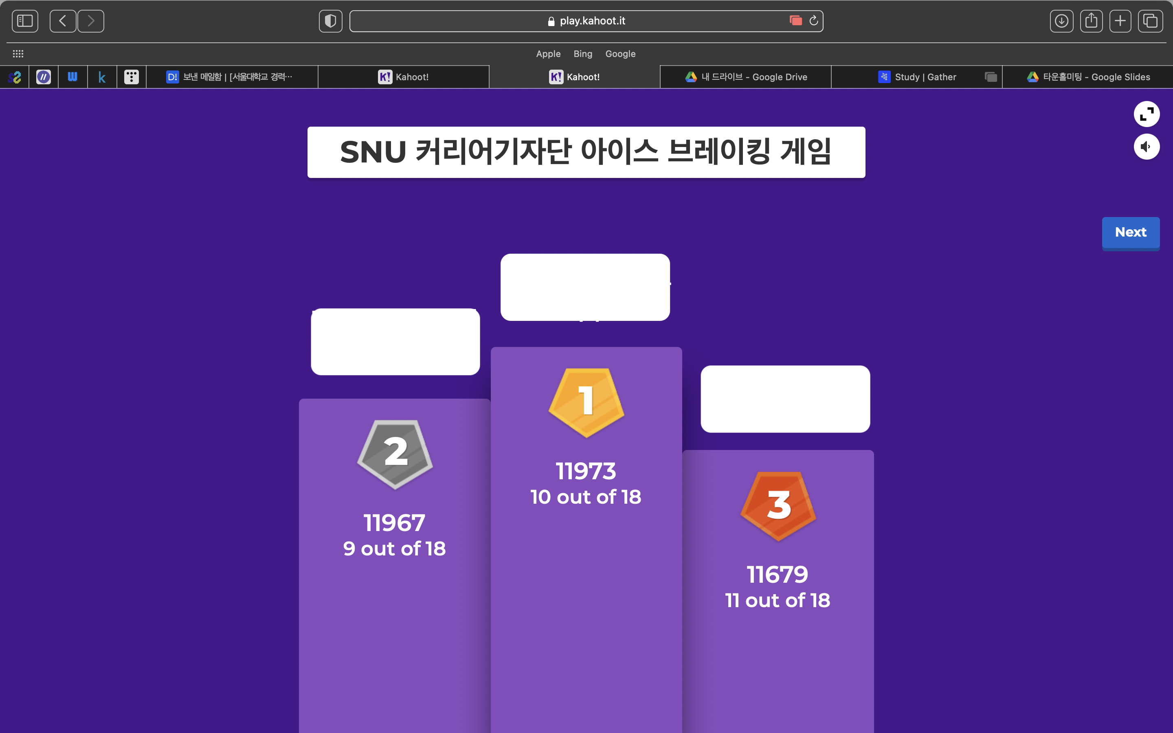Viewport: 1173px width, 733px height.
Task: Go back using the back arrow
Action: [x=63, y=21]
